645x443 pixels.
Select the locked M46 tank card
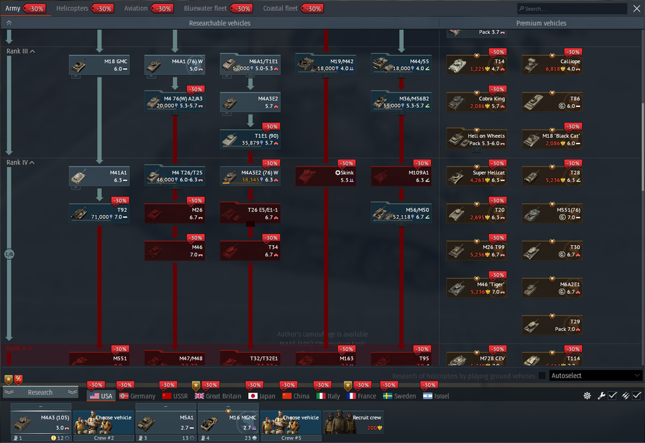(x=175, y=250)
